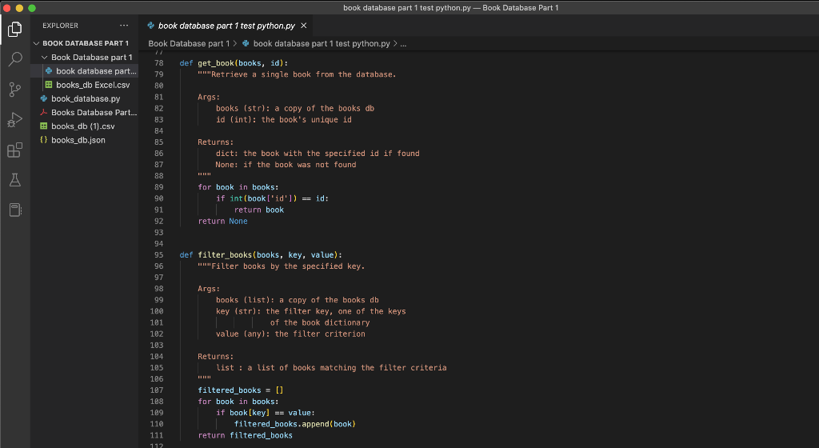Open the Run and Debug view
The width and height of the screenshot is (819, 448).
click(x=14, y=119)
